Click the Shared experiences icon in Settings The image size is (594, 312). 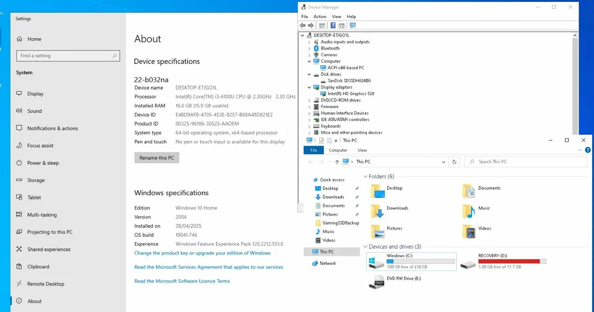pos(19,249)
